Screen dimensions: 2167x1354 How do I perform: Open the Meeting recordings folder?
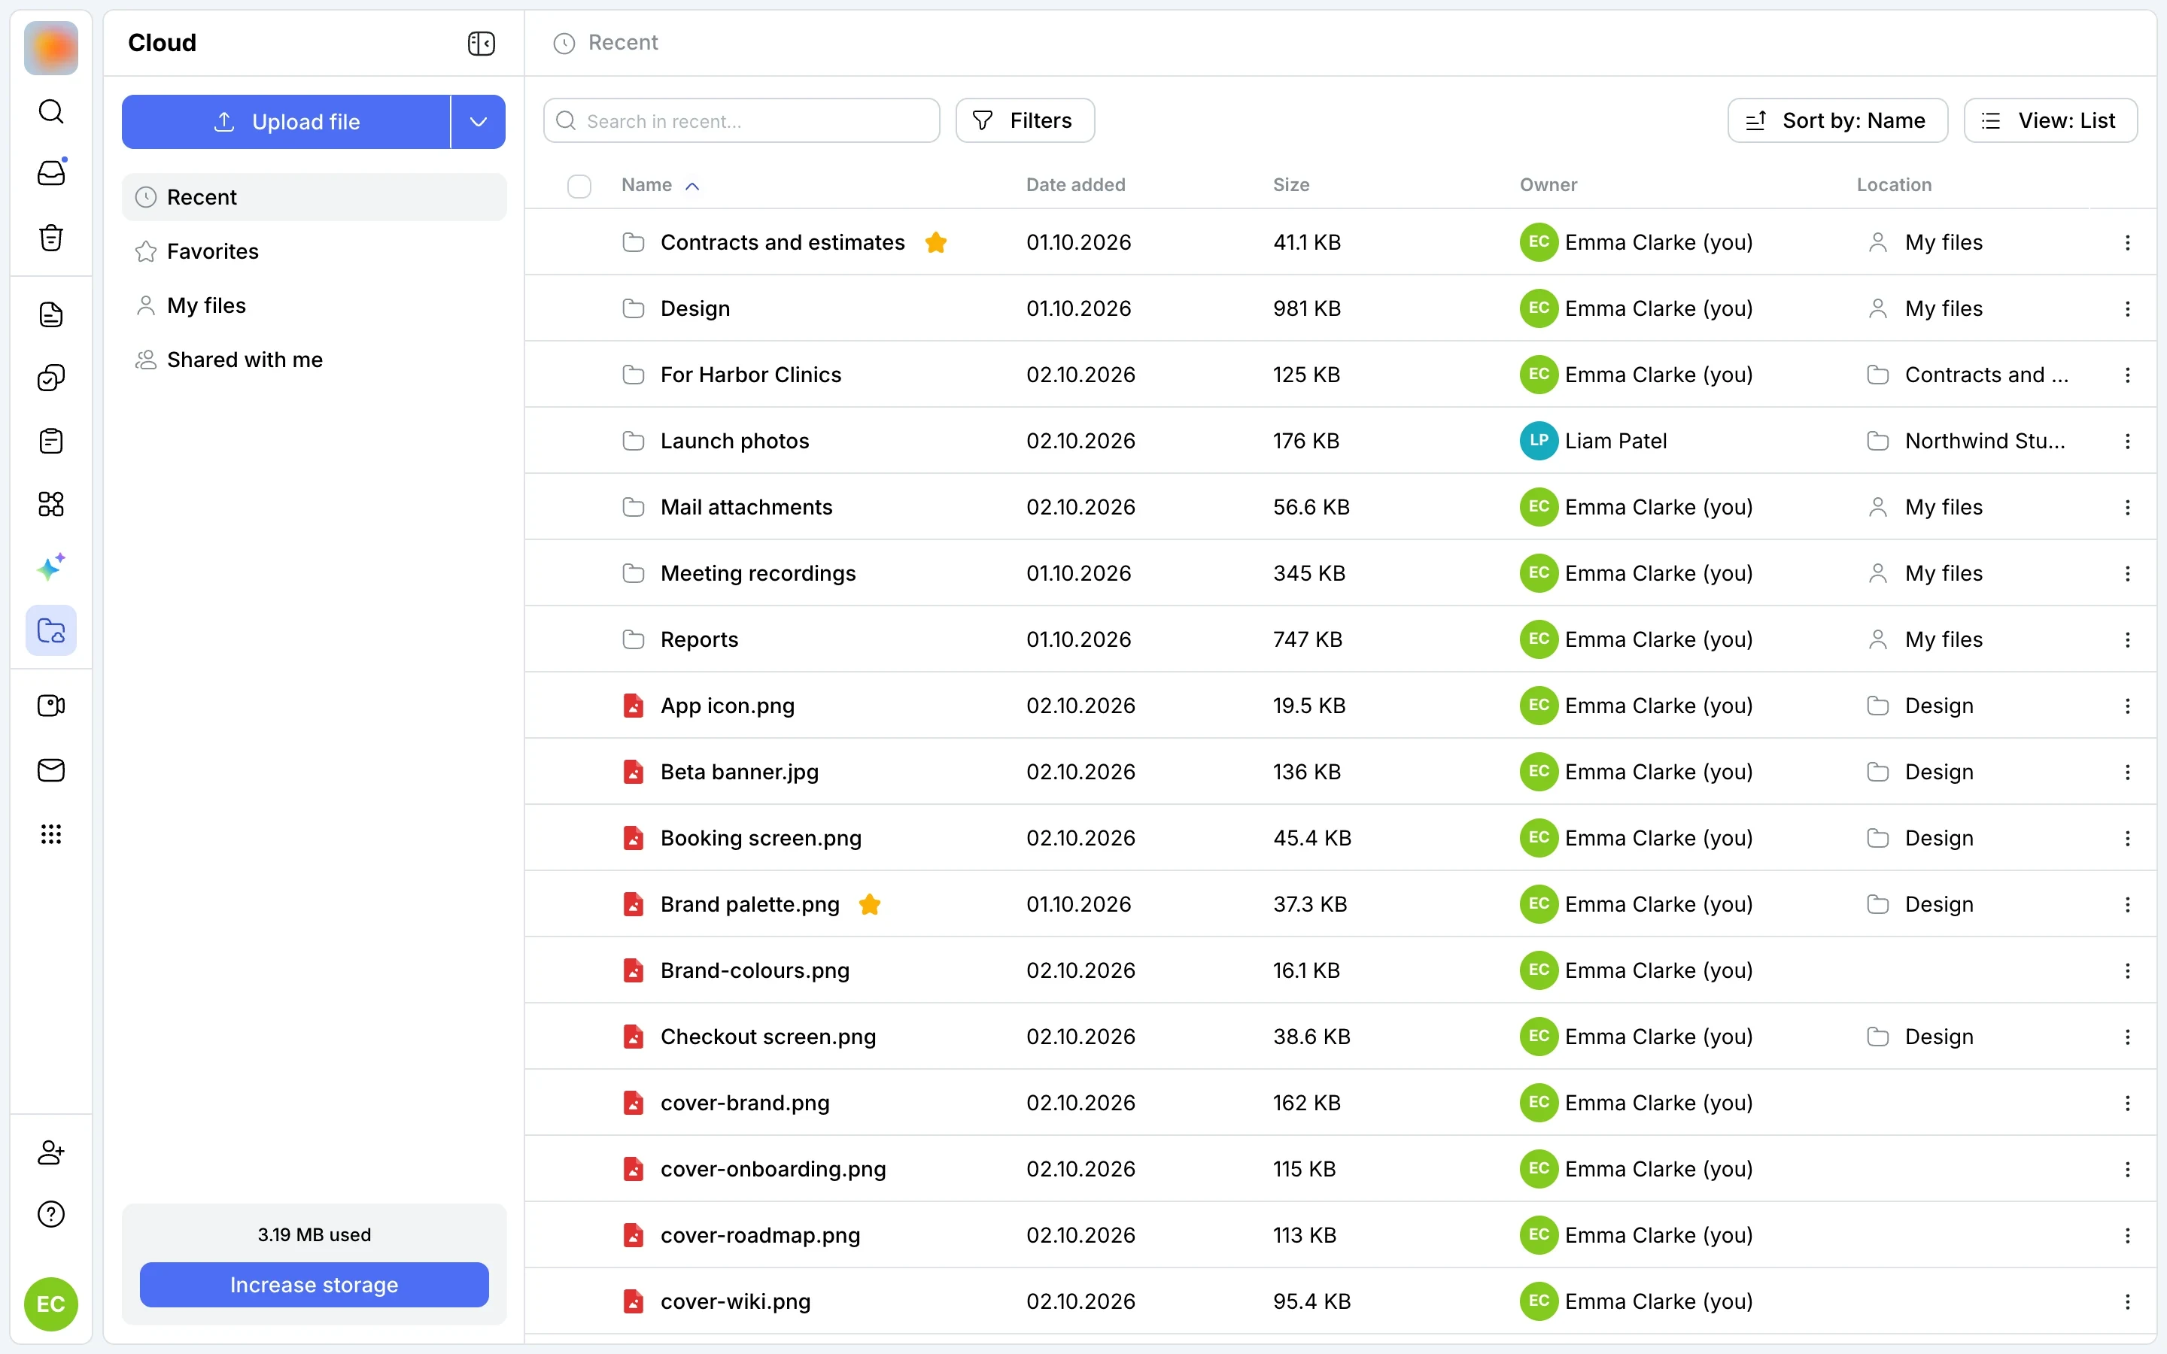[x=758, y=573]
